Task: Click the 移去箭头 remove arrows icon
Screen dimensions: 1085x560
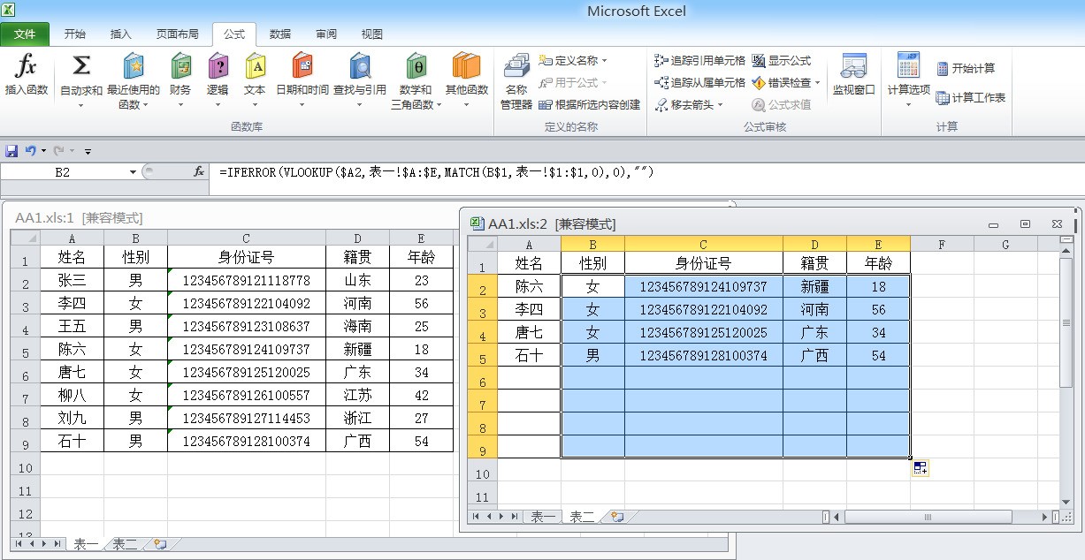Action: [662, 105]
